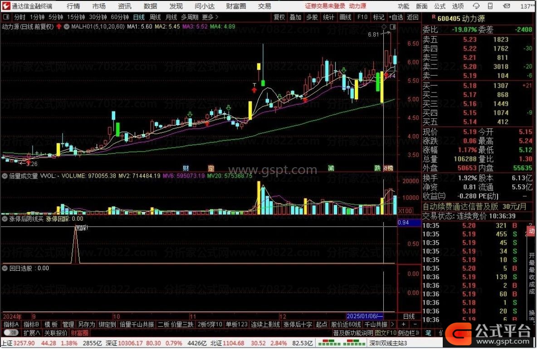Toggle the side panel icon at chart corner
538x349 pixels.
click(393, 27)
